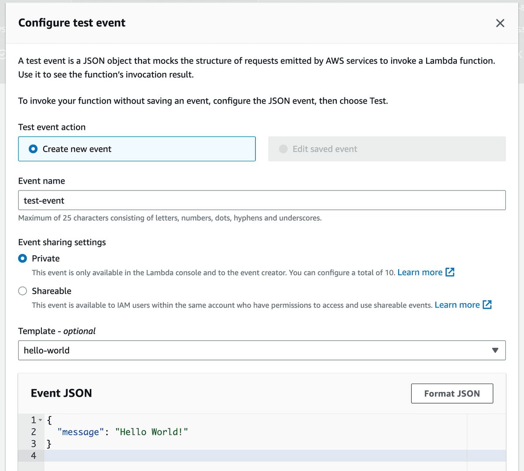The image size is (524, 471).
Task: Open the Learn more link about shareable events
Action: pos(458,305)
